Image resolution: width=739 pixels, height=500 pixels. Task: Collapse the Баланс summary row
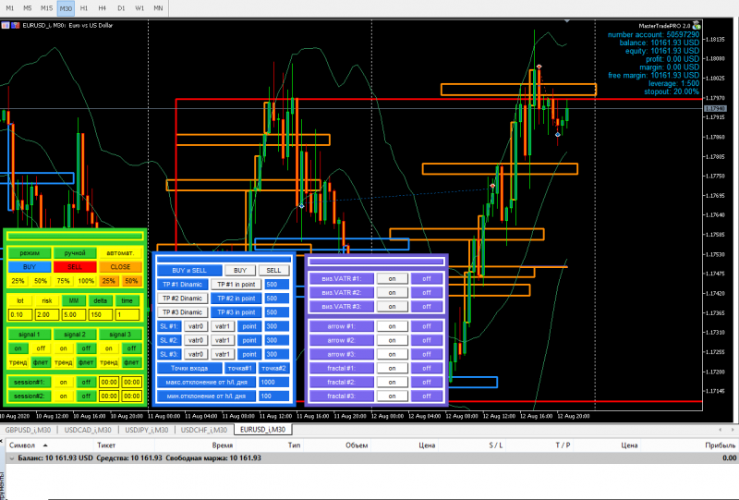(x=12, y=458)
